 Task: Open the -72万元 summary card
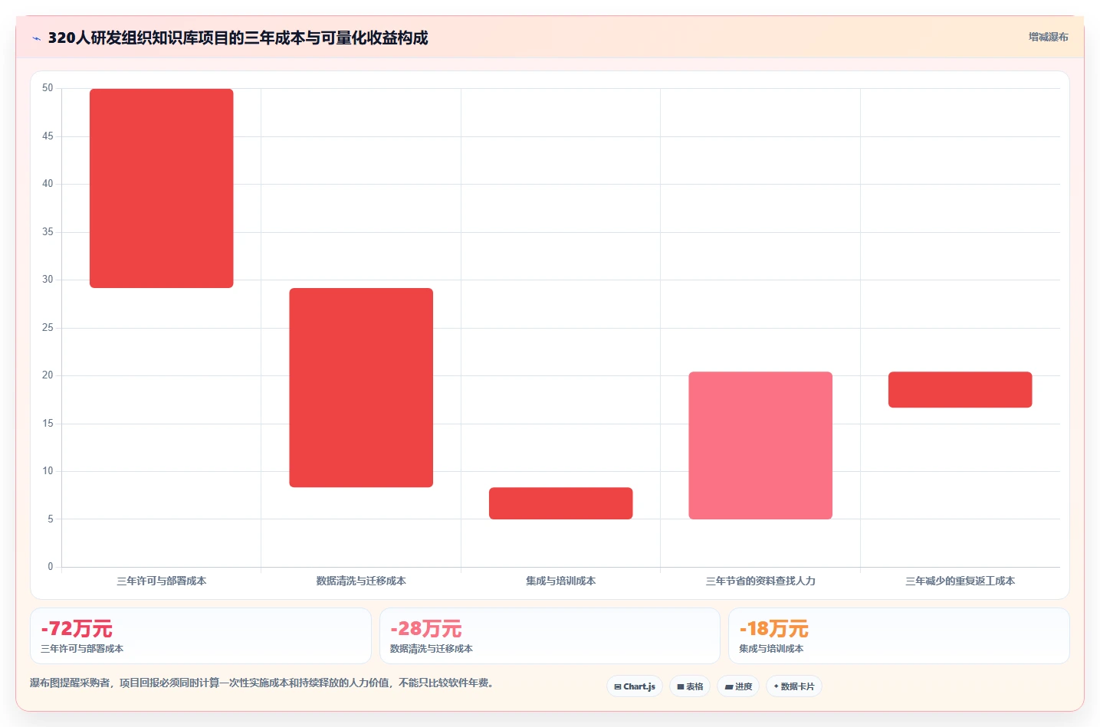point(201,636)
